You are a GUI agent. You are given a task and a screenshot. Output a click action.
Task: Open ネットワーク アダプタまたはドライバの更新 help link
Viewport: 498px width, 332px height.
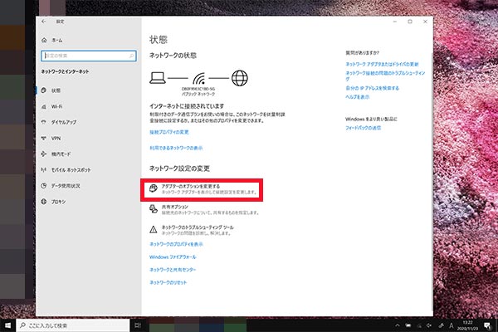pyautogui.click(x=382, y=64)
